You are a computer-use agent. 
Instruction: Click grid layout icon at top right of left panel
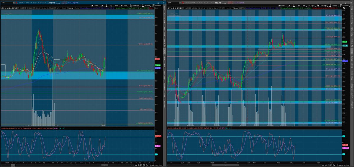(158, 3)
